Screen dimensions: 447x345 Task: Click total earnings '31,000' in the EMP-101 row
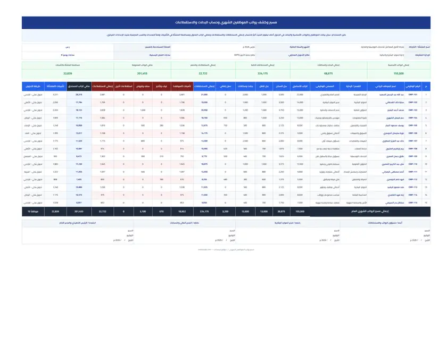click(204, 95)
